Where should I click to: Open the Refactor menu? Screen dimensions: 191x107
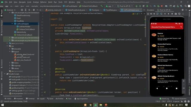(44, 2)
